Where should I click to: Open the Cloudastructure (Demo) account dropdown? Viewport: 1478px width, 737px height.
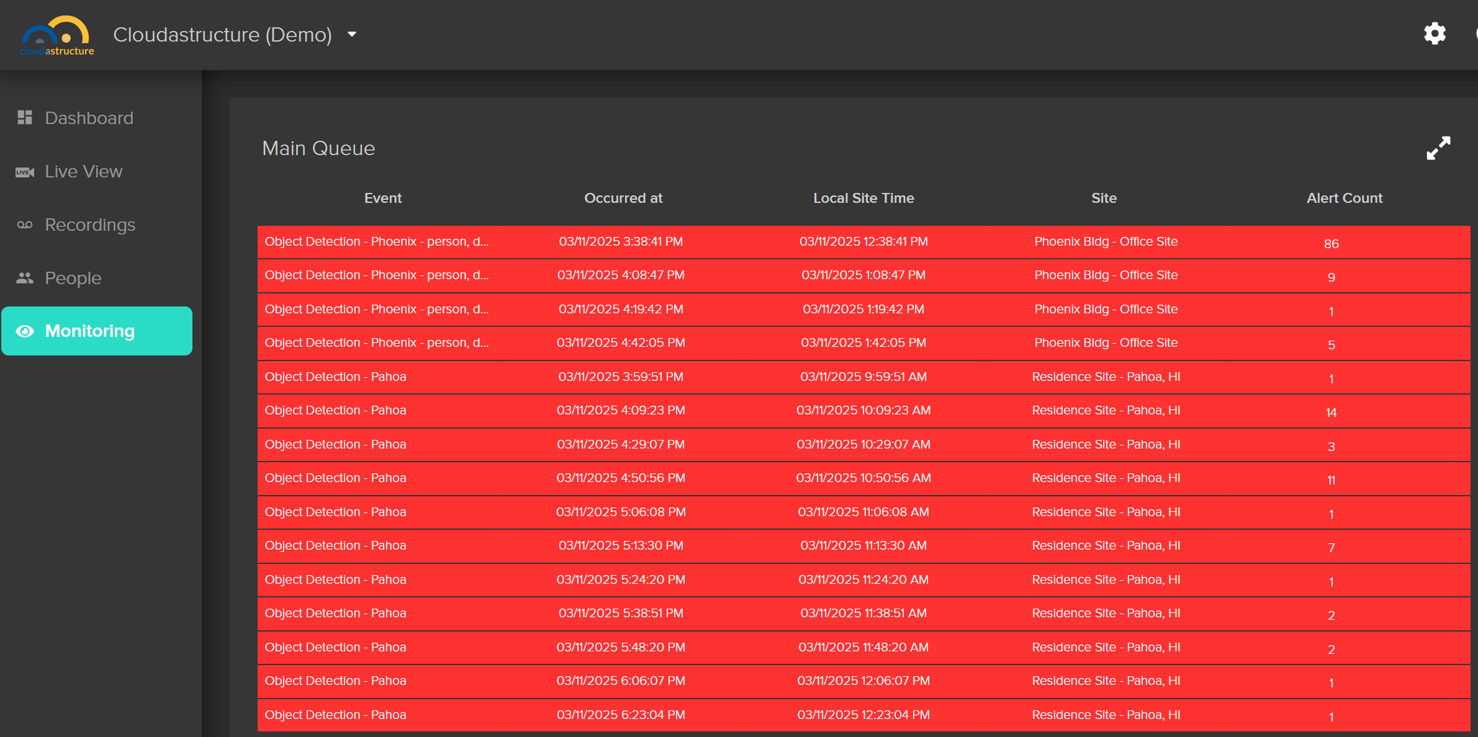351,34
